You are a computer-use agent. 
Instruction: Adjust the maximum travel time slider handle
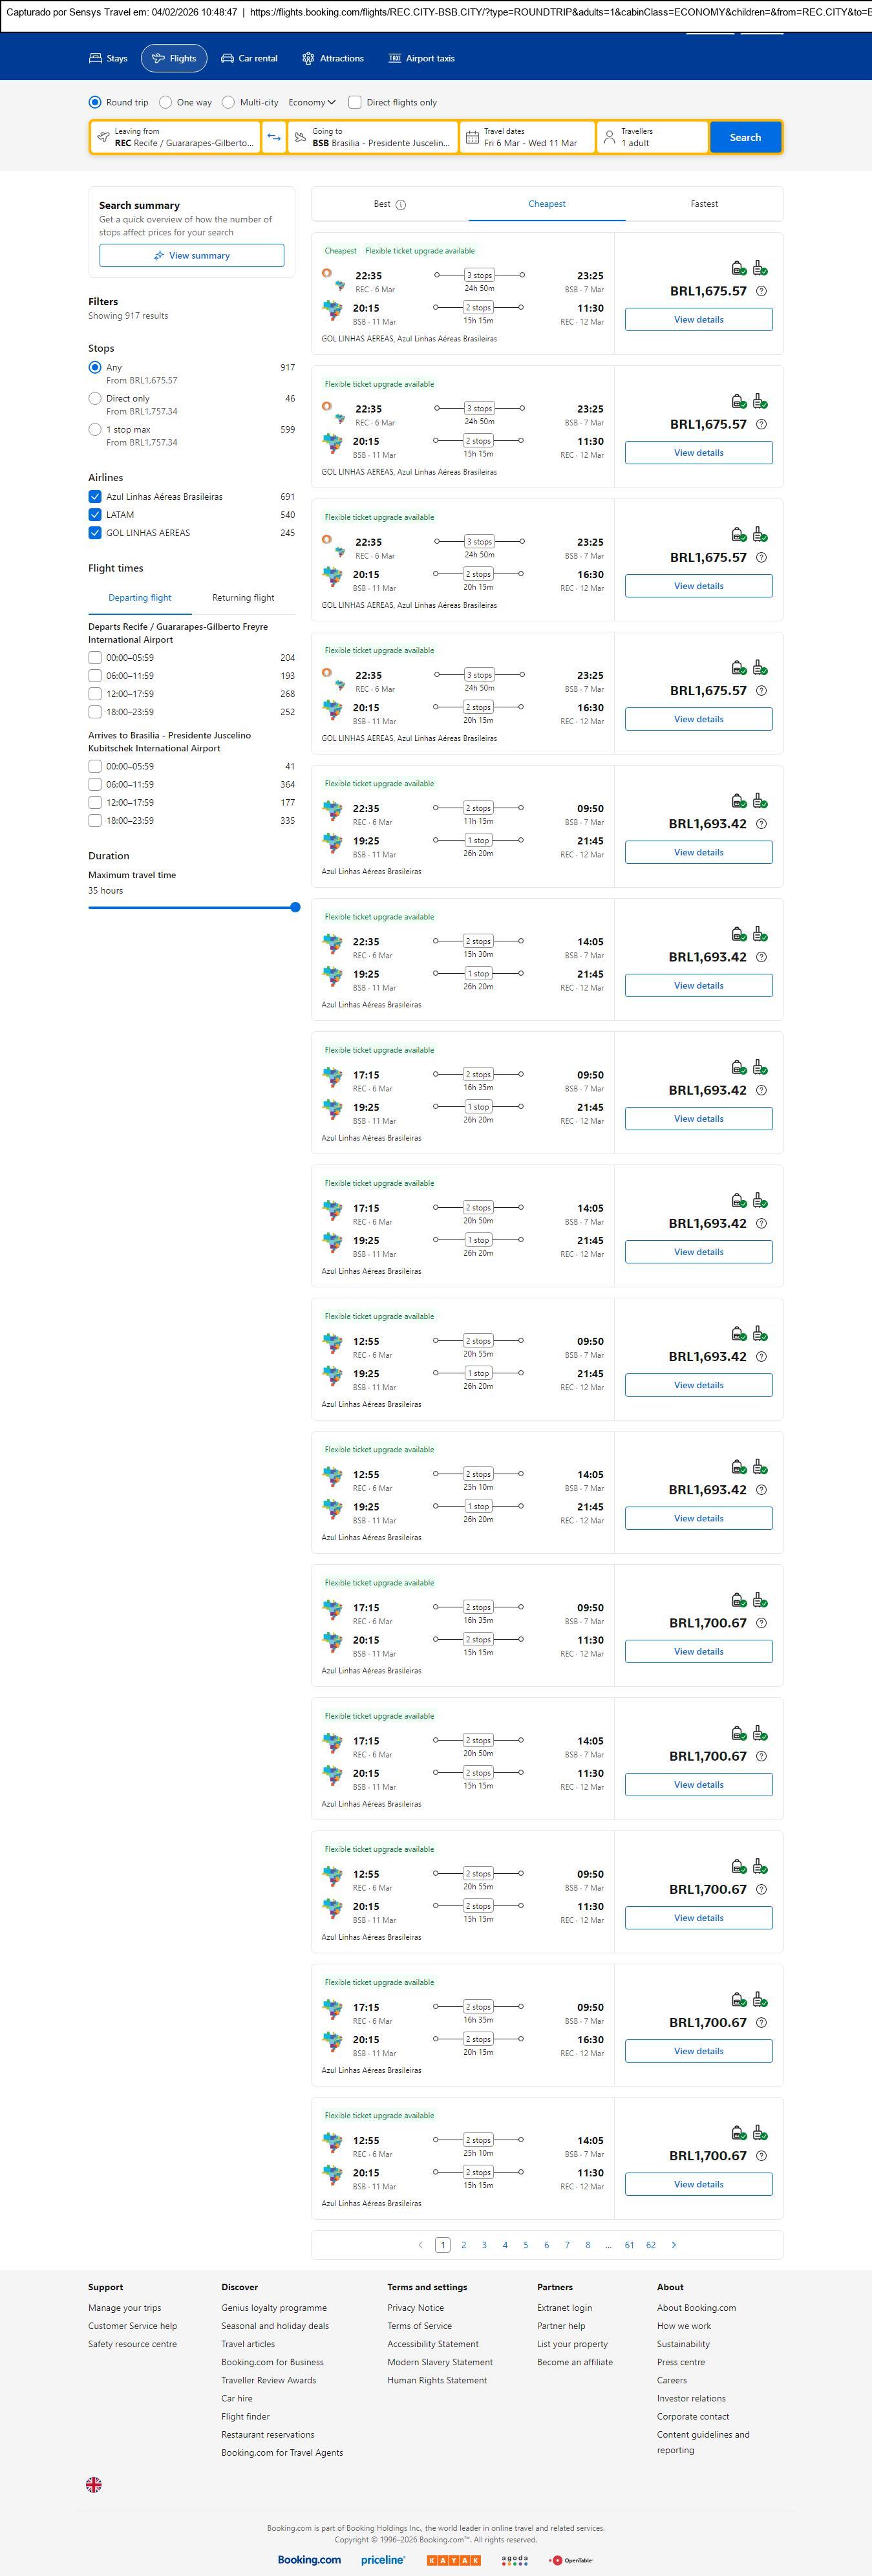point(295,907)
